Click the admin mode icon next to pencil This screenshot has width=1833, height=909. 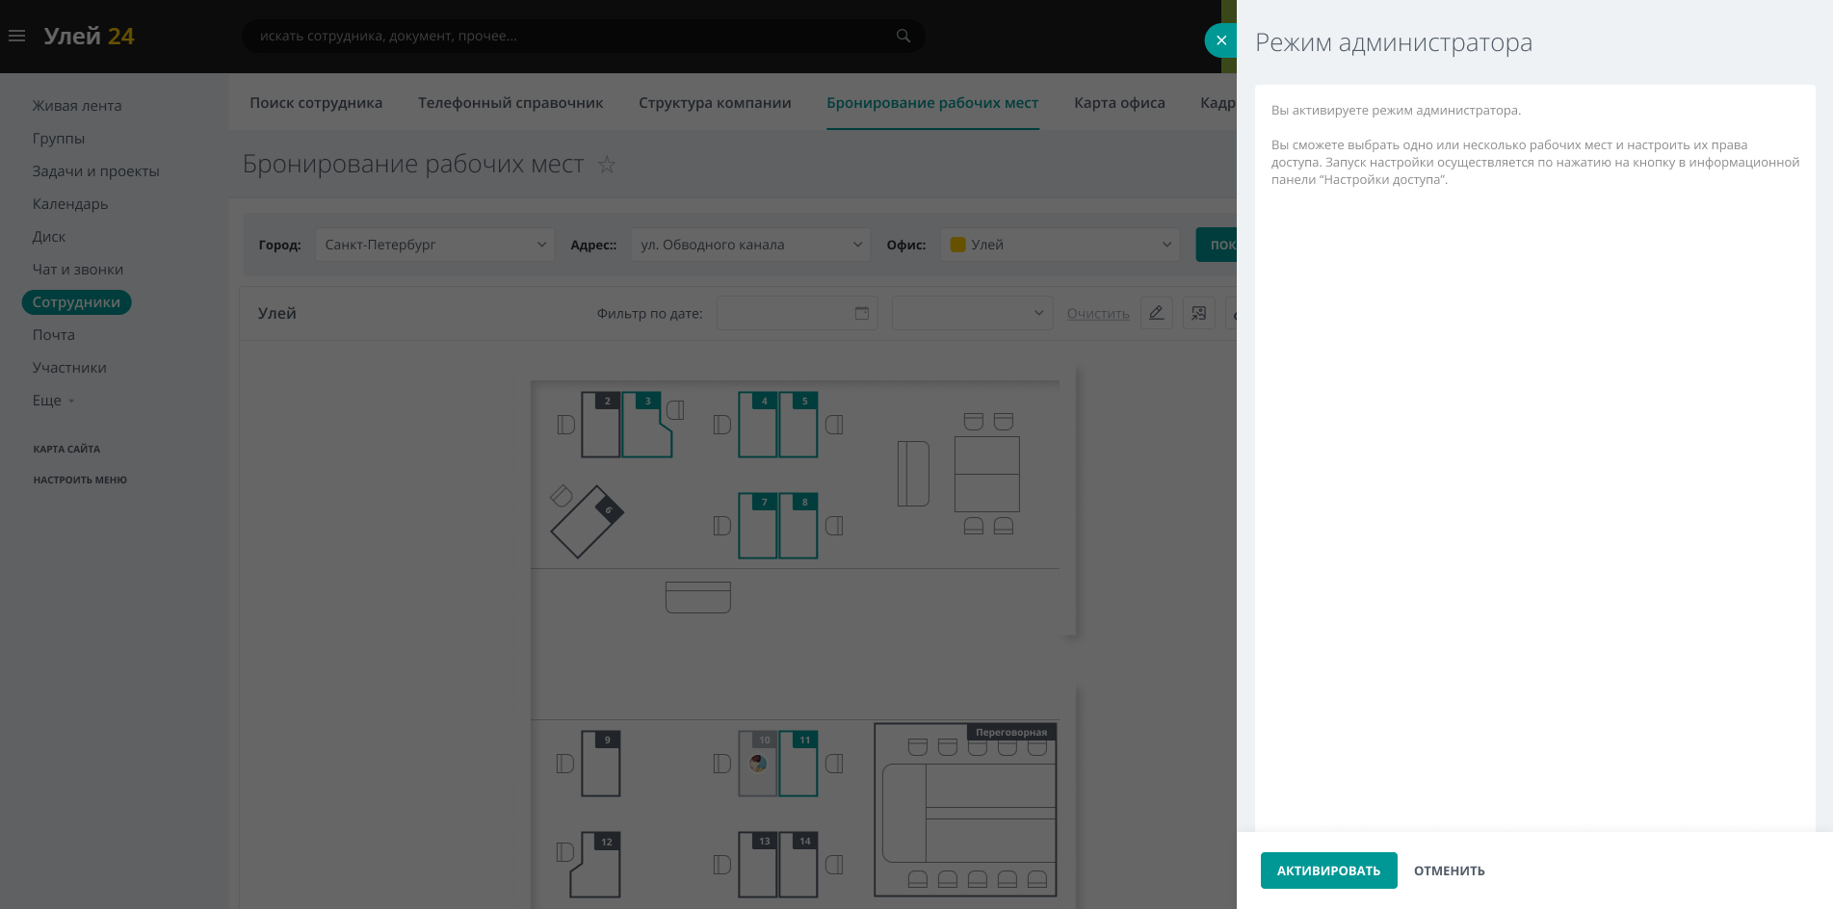[1198, 313]
